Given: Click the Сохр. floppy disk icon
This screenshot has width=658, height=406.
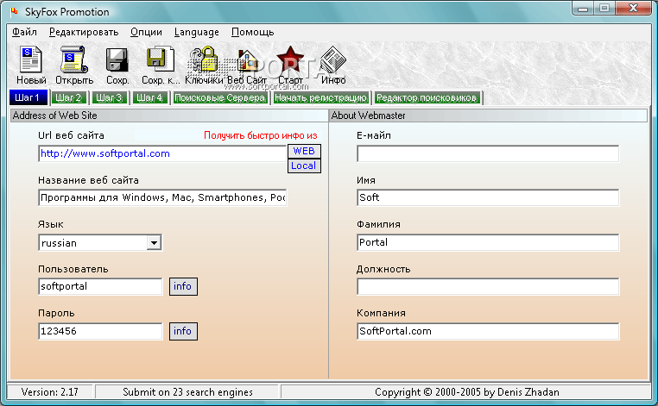Looking at the screenshot, I should pyautogui.click(x=117, y=59).
